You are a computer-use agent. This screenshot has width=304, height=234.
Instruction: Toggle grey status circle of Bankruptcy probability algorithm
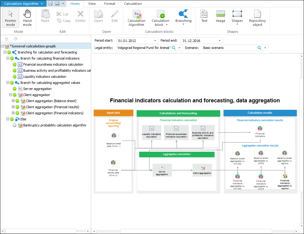coord(15,125)
